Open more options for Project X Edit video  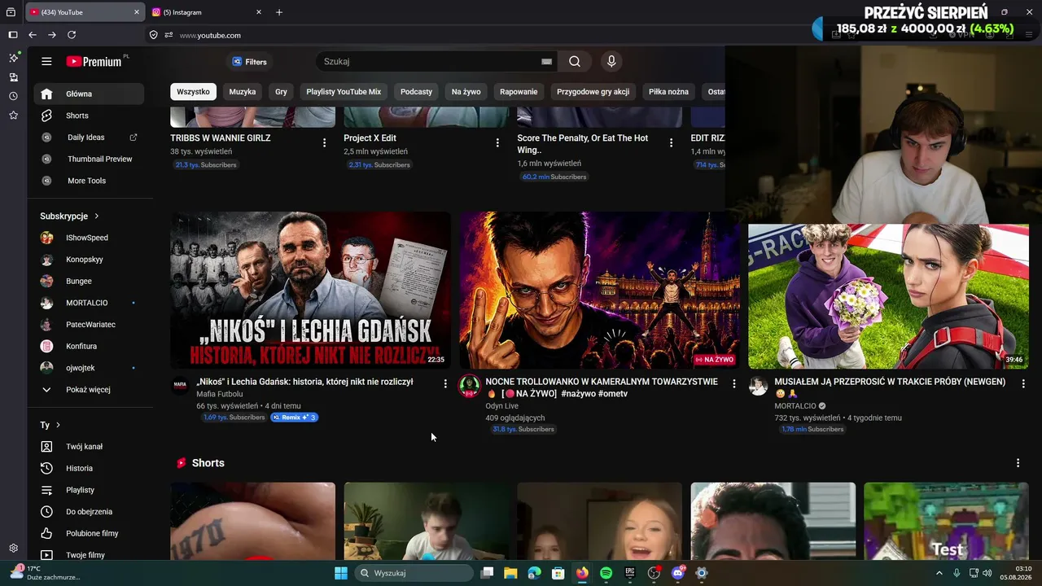pos(497,142)
